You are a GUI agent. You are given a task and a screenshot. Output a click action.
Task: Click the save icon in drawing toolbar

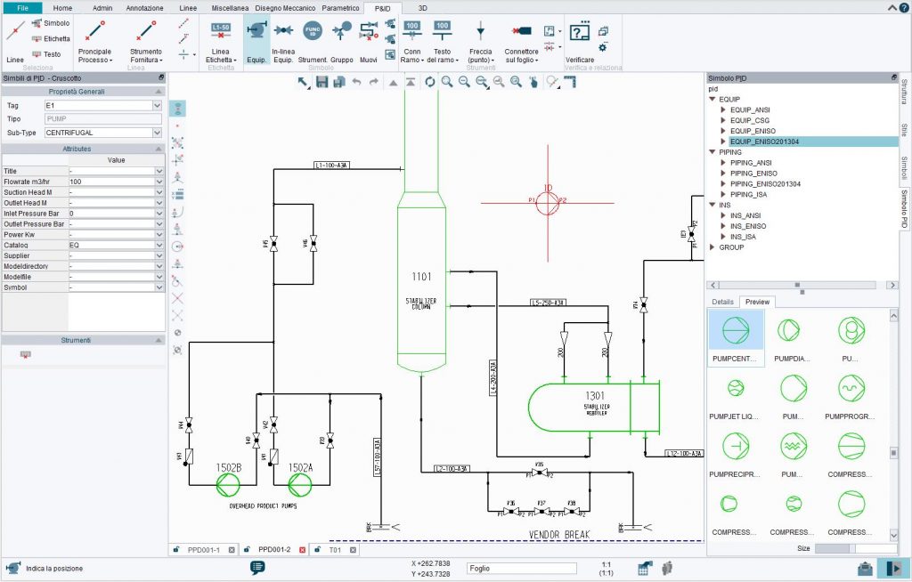pos(321,82)
